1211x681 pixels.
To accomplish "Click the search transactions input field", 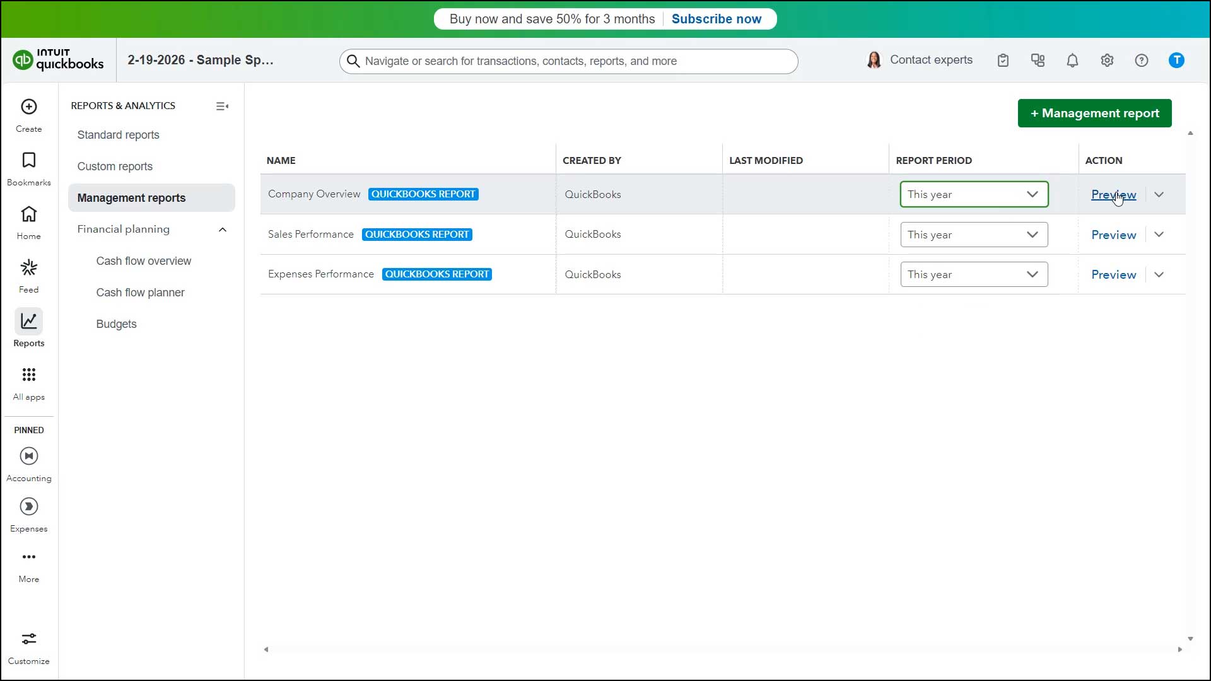I will pos(568,61).
